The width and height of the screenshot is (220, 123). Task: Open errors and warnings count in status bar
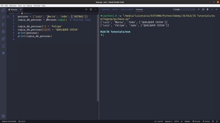point(22,121)
